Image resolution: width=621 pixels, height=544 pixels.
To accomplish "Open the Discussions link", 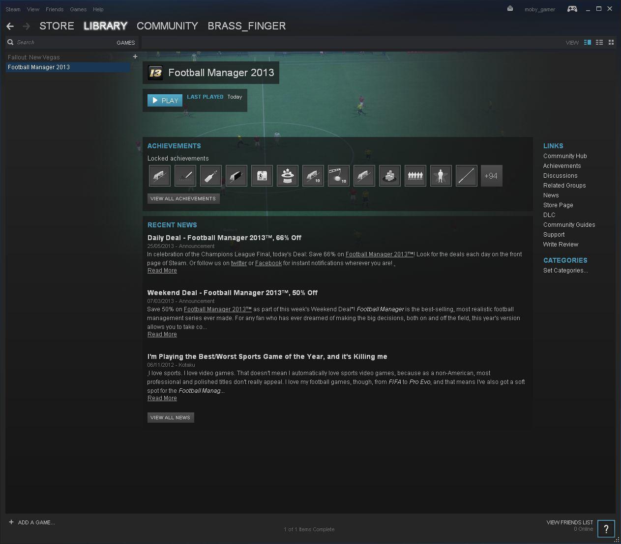I will [561, 176].
